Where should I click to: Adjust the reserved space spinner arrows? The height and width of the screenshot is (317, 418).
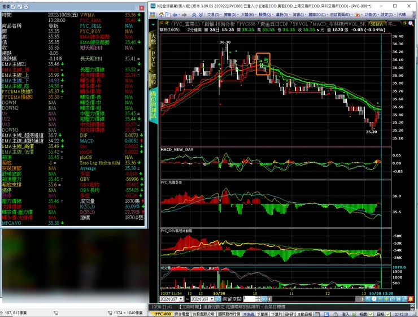point(258,299)
